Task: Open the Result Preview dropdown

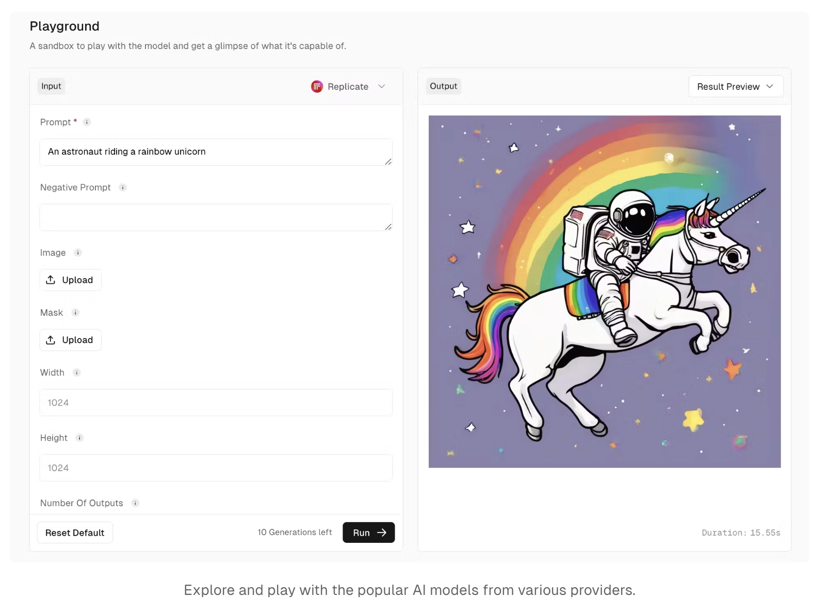Action: (735, 87)
